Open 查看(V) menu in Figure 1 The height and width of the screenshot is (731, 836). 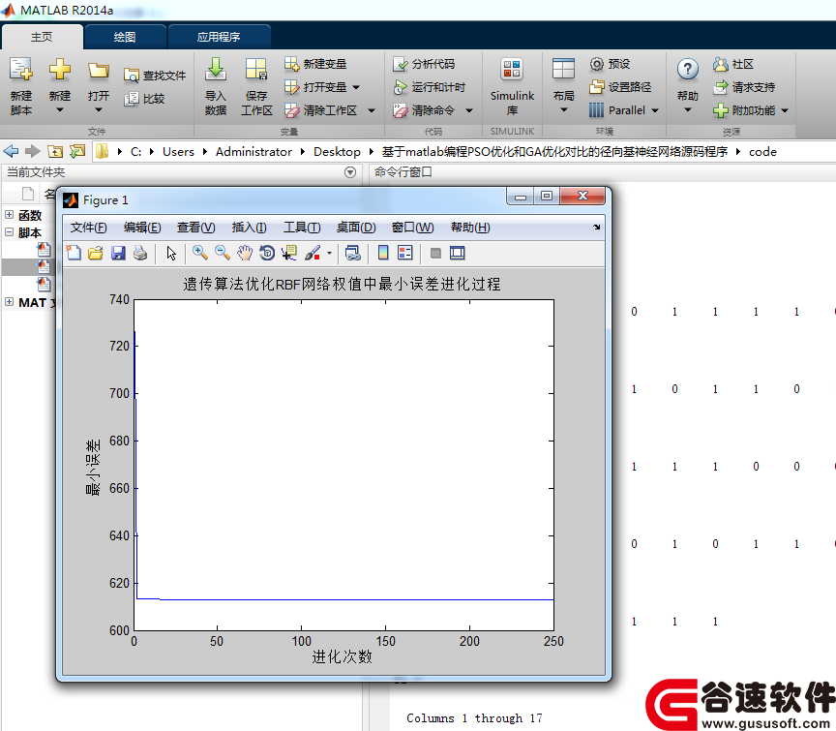[196, 228]
